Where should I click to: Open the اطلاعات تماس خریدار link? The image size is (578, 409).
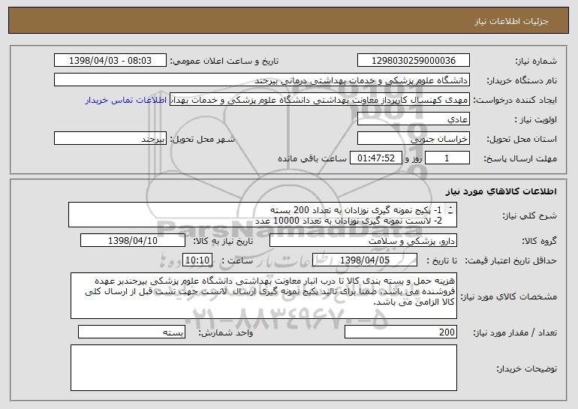126,101
